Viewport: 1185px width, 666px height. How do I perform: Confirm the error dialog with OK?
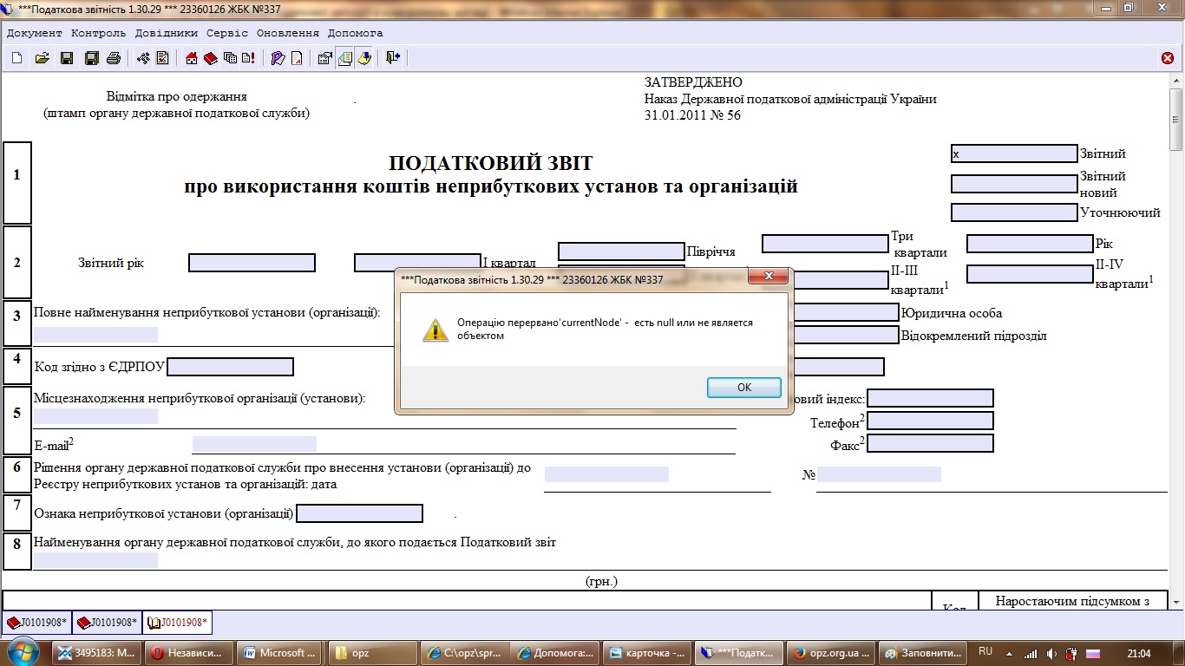[x=744, y=388]
